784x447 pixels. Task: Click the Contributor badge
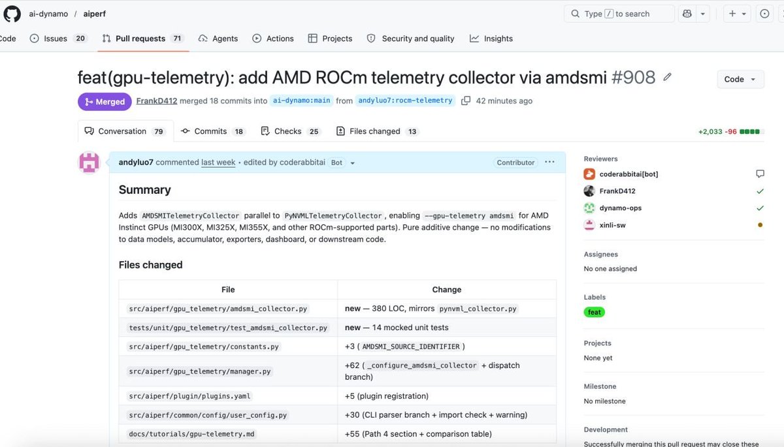tap(515, 162)
